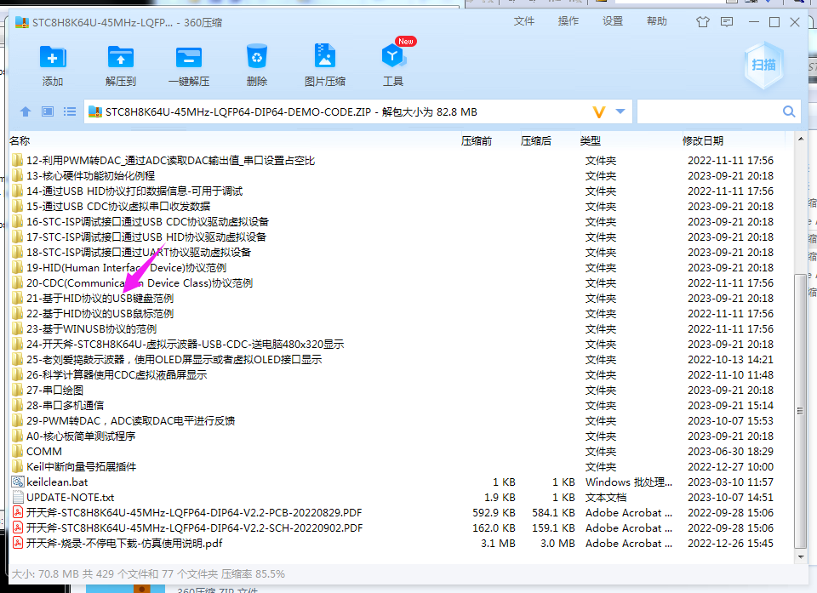Open the address bar path dropdown arrow
Screen dimensions: 817x593
click(620, 111)
